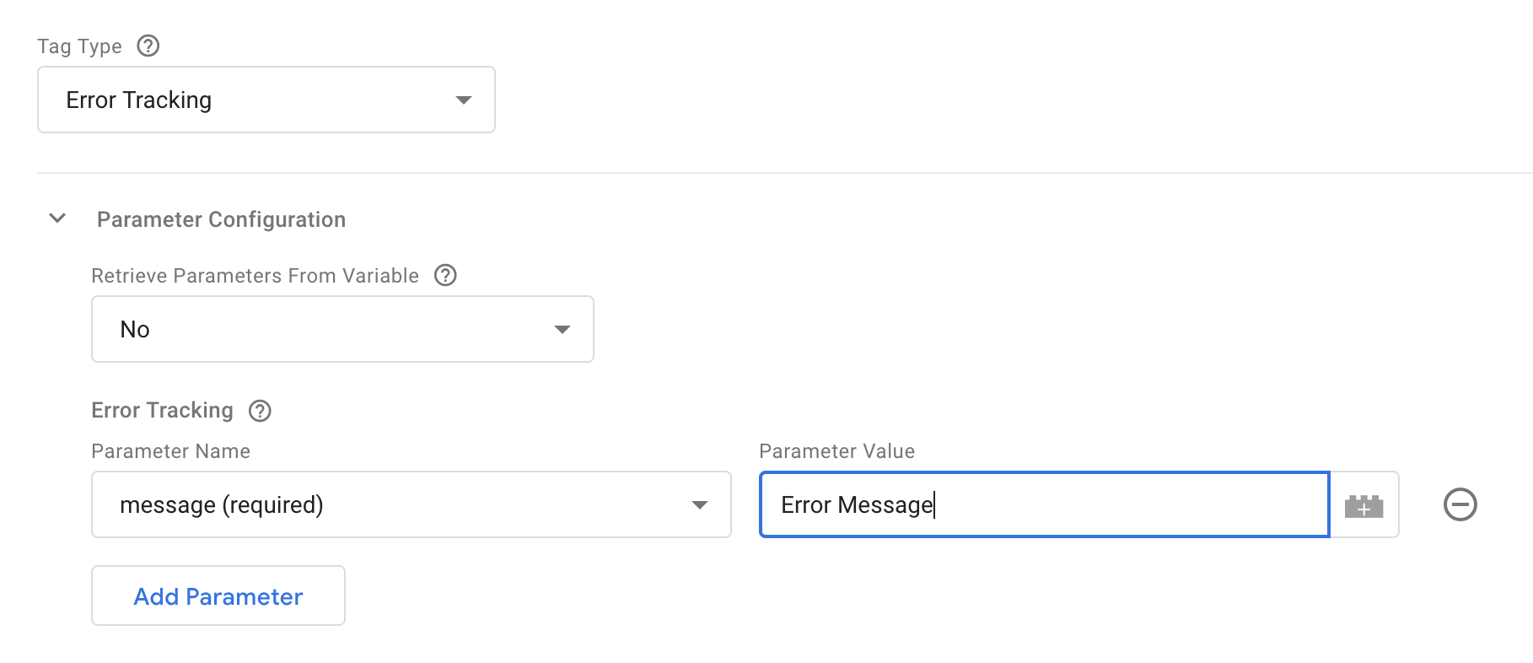This screenshot has height=663, width=1533.
Task: Open the Retrieve Parameters From Variable dropdown
Action: (x=342, y=329)
